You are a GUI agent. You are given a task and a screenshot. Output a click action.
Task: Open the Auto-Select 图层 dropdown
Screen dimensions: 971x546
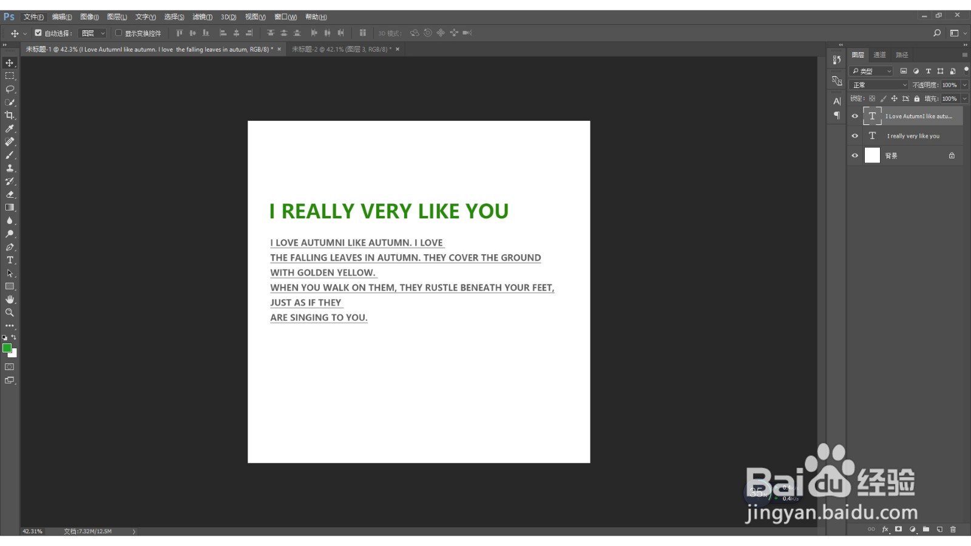point(93,33)
